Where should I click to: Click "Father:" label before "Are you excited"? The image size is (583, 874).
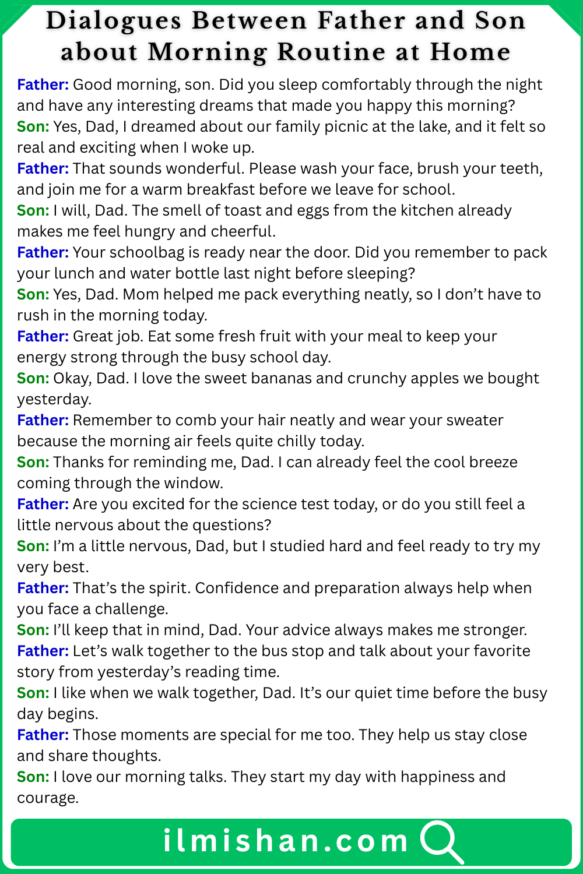tap(43, 505)
